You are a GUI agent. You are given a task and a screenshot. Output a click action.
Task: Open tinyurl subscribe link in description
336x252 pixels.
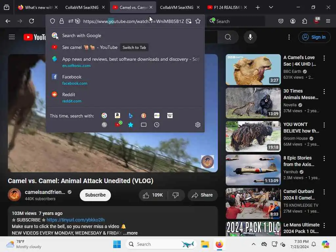(x=75, y=220)
